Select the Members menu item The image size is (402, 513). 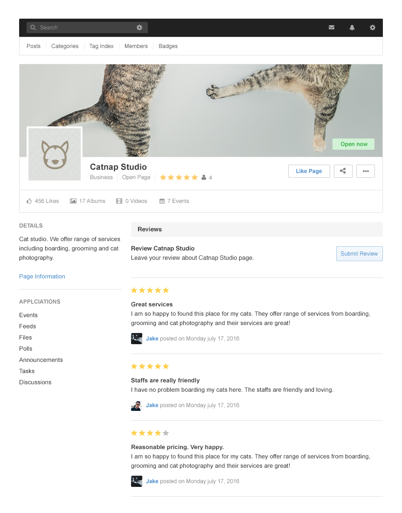point(136,46)
